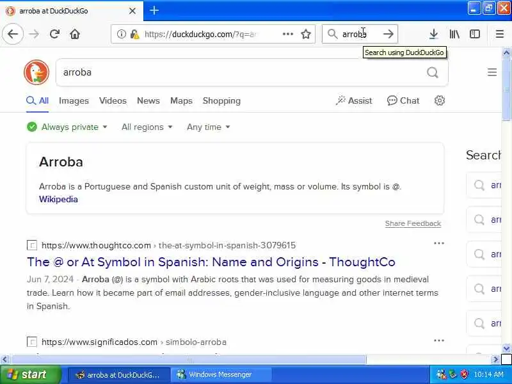Click the significados.com result URL
This screenshot has width=512, height=384.
pos(134,342)
